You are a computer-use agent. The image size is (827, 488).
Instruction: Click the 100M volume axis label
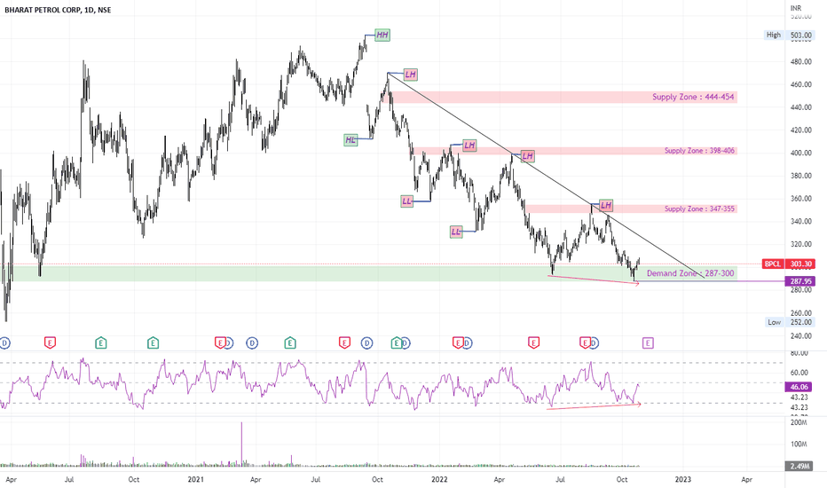coord(799,445)
